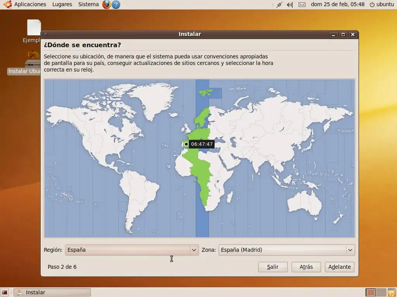Image resolution: width=397 pixels, height=297 pixels.
Task: Maximize the Instalar window
Action: [x=343, y=34]
